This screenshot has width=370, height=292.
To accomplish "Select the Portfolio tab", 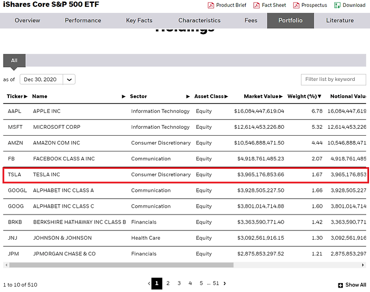I will click(291, 21).
